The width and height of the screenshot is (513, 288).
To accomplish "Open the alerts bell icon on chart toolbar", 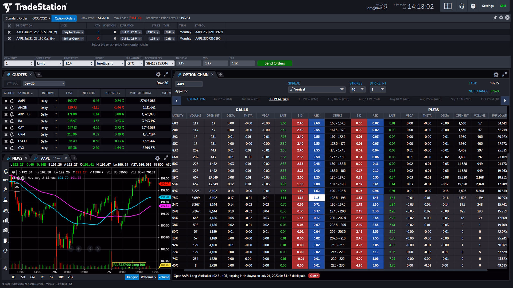I will pyautogui.click(x=6, y=171).
